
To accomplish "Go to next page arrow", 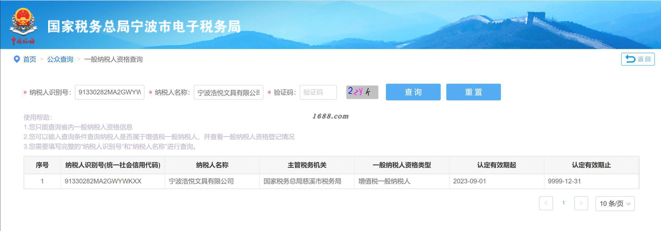I will [x=581, y=203].
